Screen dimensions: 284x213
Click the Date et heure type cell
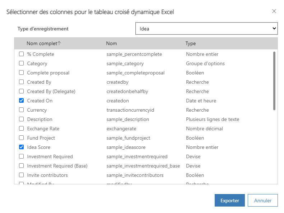201,101
